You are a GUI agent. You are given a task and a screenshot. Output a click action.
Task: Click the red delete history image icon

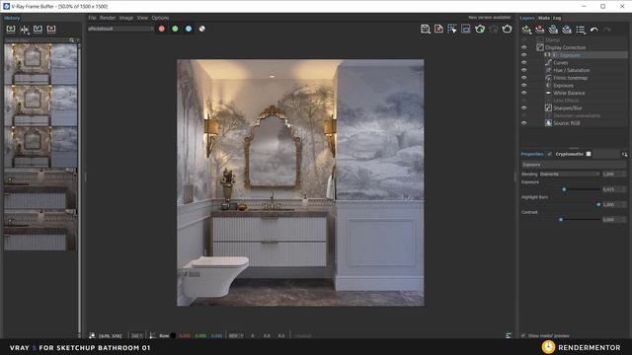pos(51,29)
